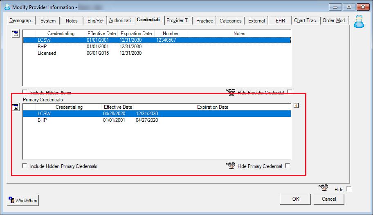Go to the EHR tab
This screenshot has width=373, height=215.
tap(280, 20)
